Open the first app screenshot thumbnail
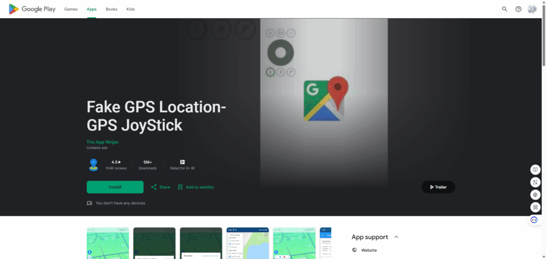The image size is (546, 259). [107, 243]
